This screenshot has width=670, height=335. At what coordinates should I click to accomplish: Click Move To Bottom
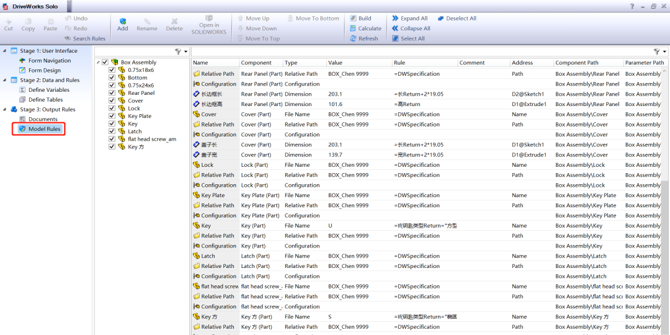pos(313,19)
